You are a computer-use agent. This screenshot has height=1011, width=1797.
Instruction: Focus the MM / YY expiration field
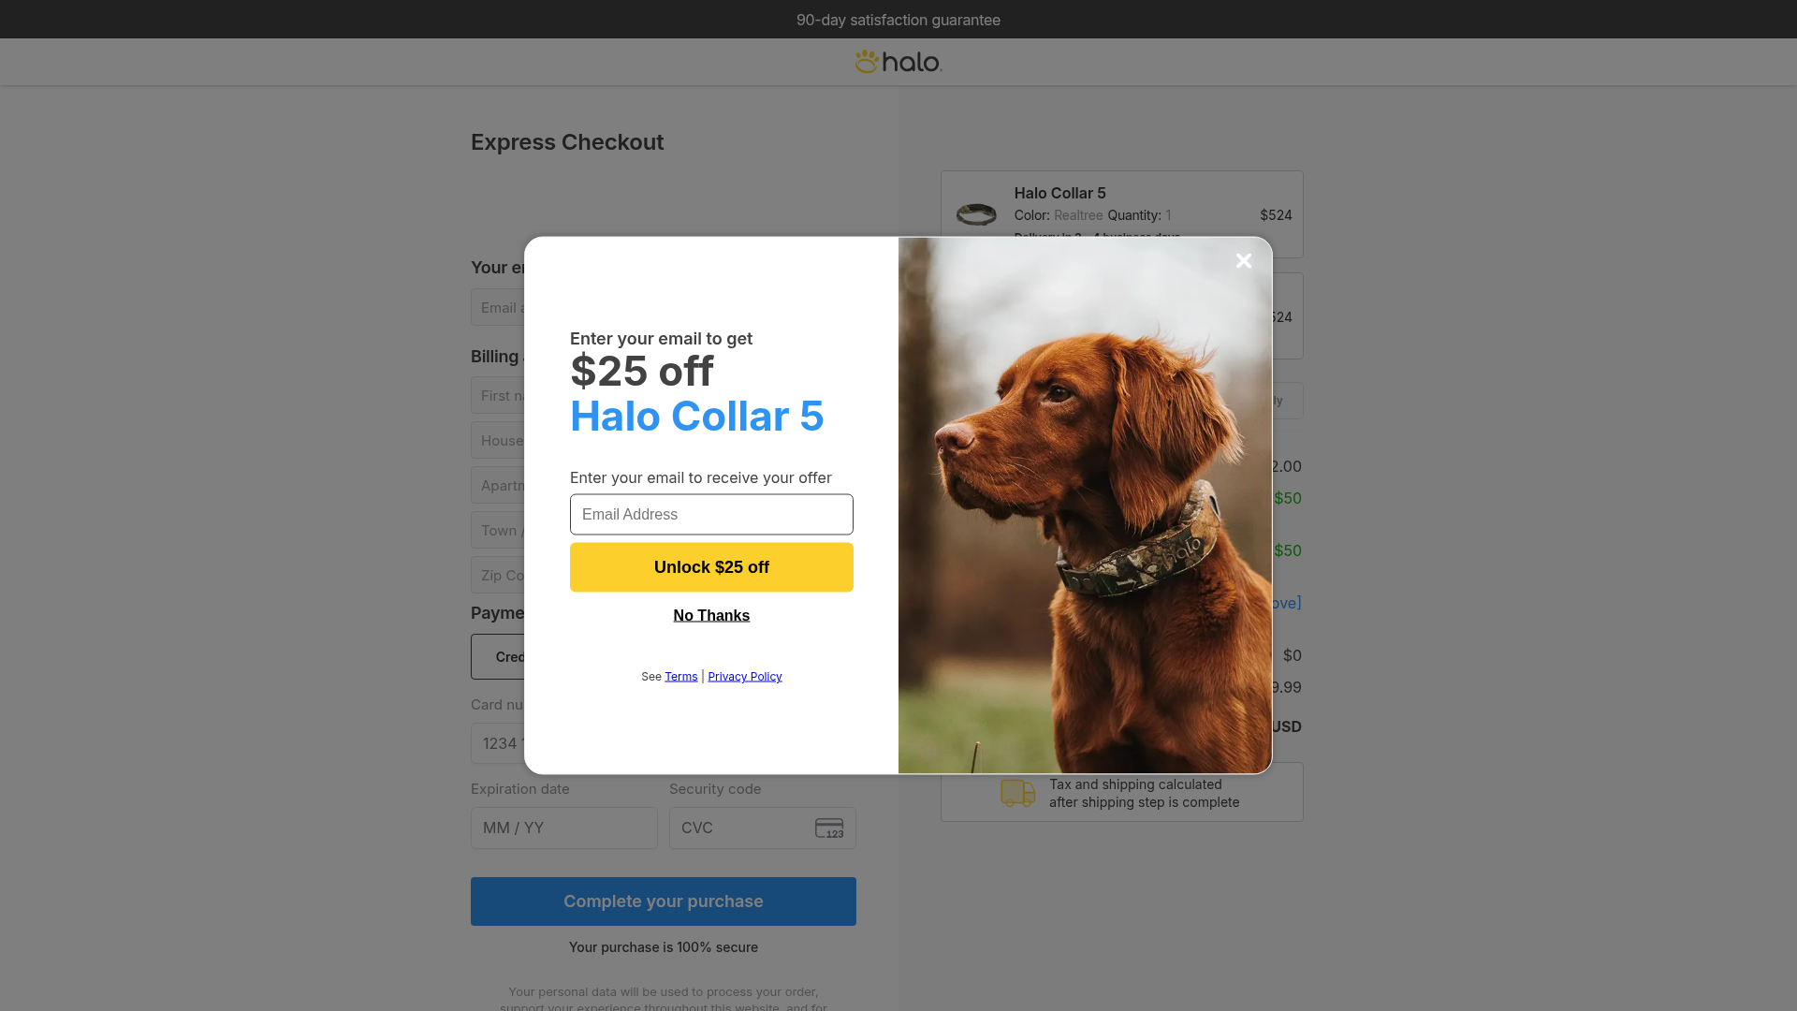564,828
